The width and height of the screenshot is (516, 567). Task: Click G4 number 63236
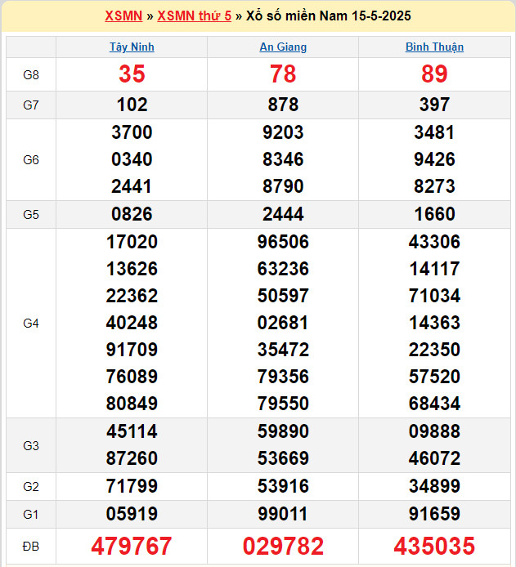pyautogui.click(x=283, y=269)
